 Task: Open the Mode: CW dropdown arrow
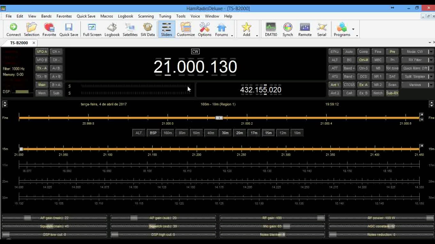(431, 52)
